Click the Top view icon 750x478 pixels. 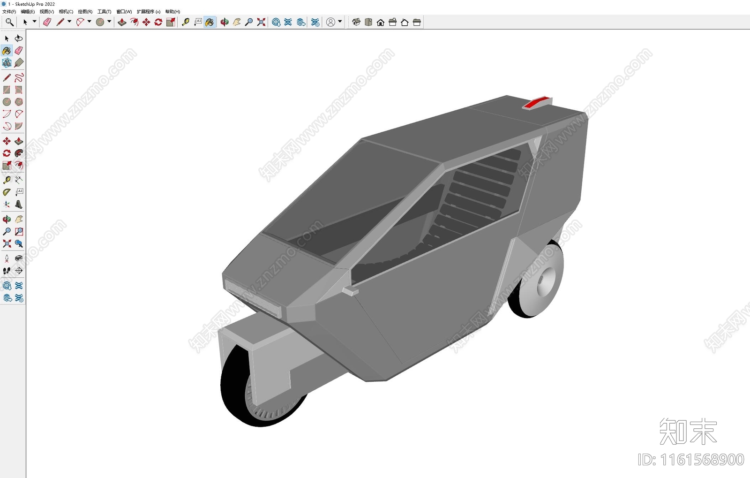point(368,22)
